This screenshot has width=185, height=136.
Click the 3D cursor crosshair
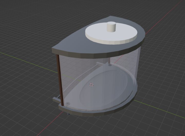point(91,84)
